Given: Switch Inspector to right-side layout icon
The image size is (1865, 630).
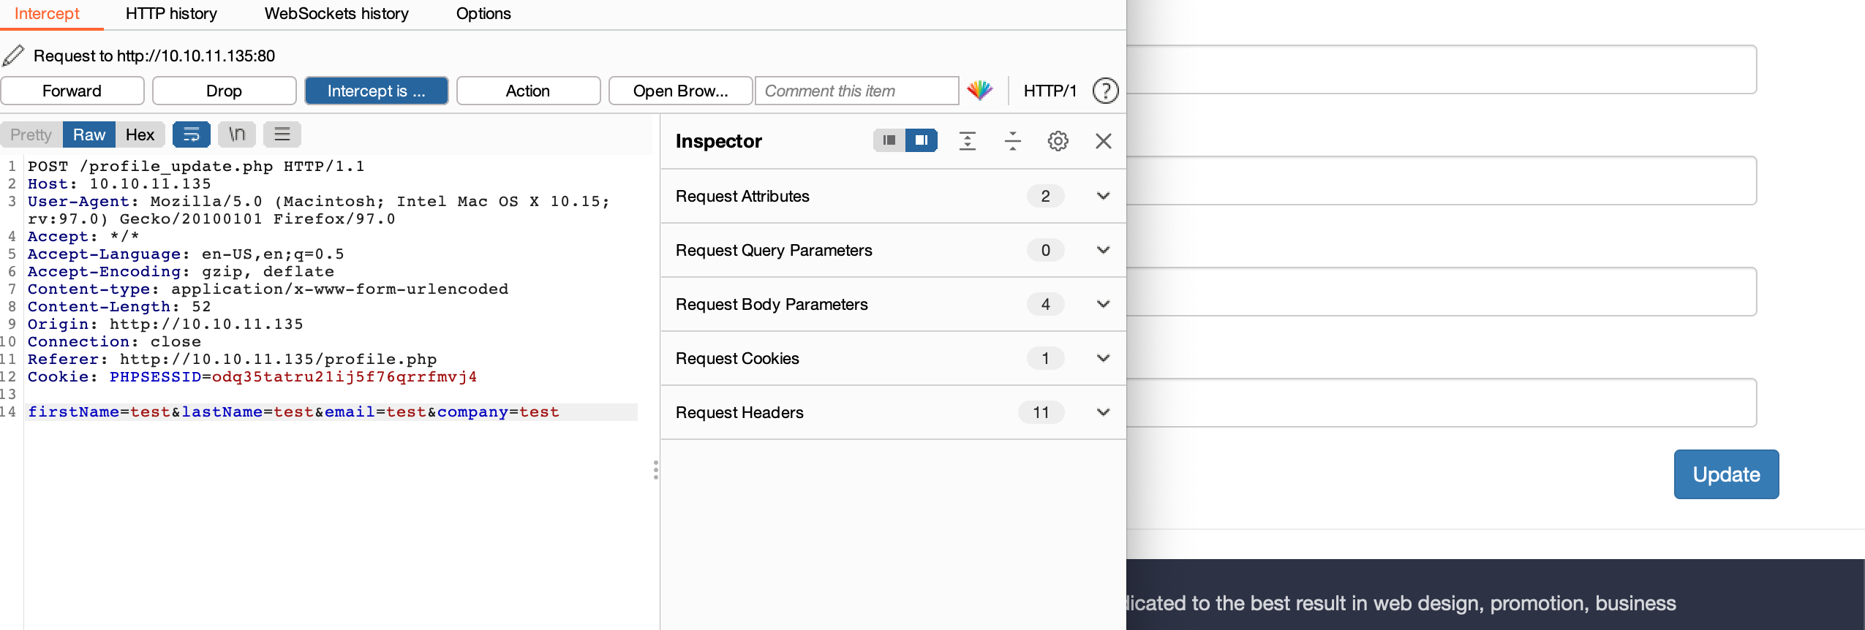Looking at the screenshot, I should click(922, 140).
